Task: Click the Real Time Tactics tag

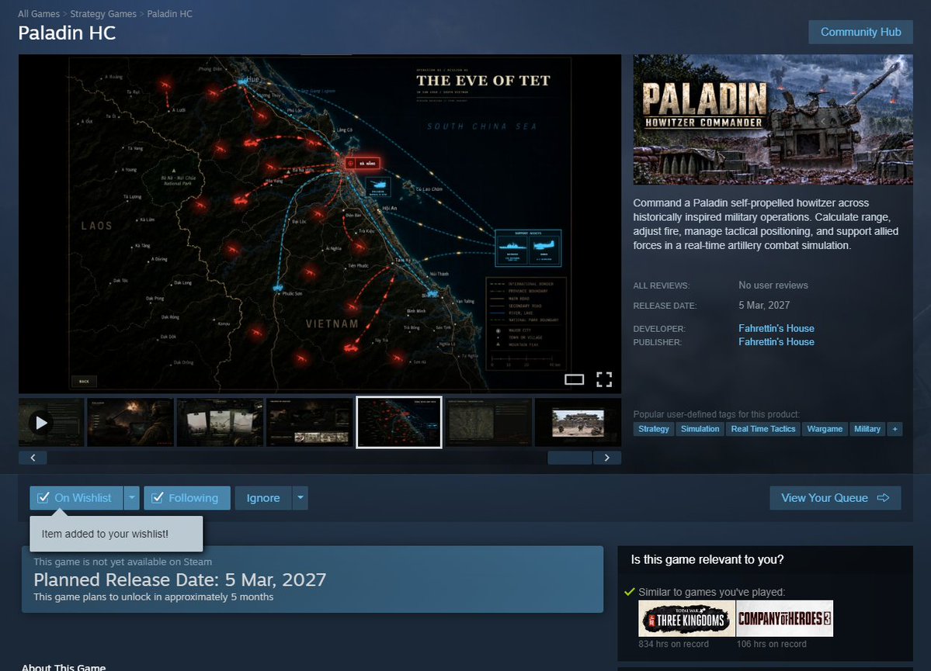Action: 763,429
